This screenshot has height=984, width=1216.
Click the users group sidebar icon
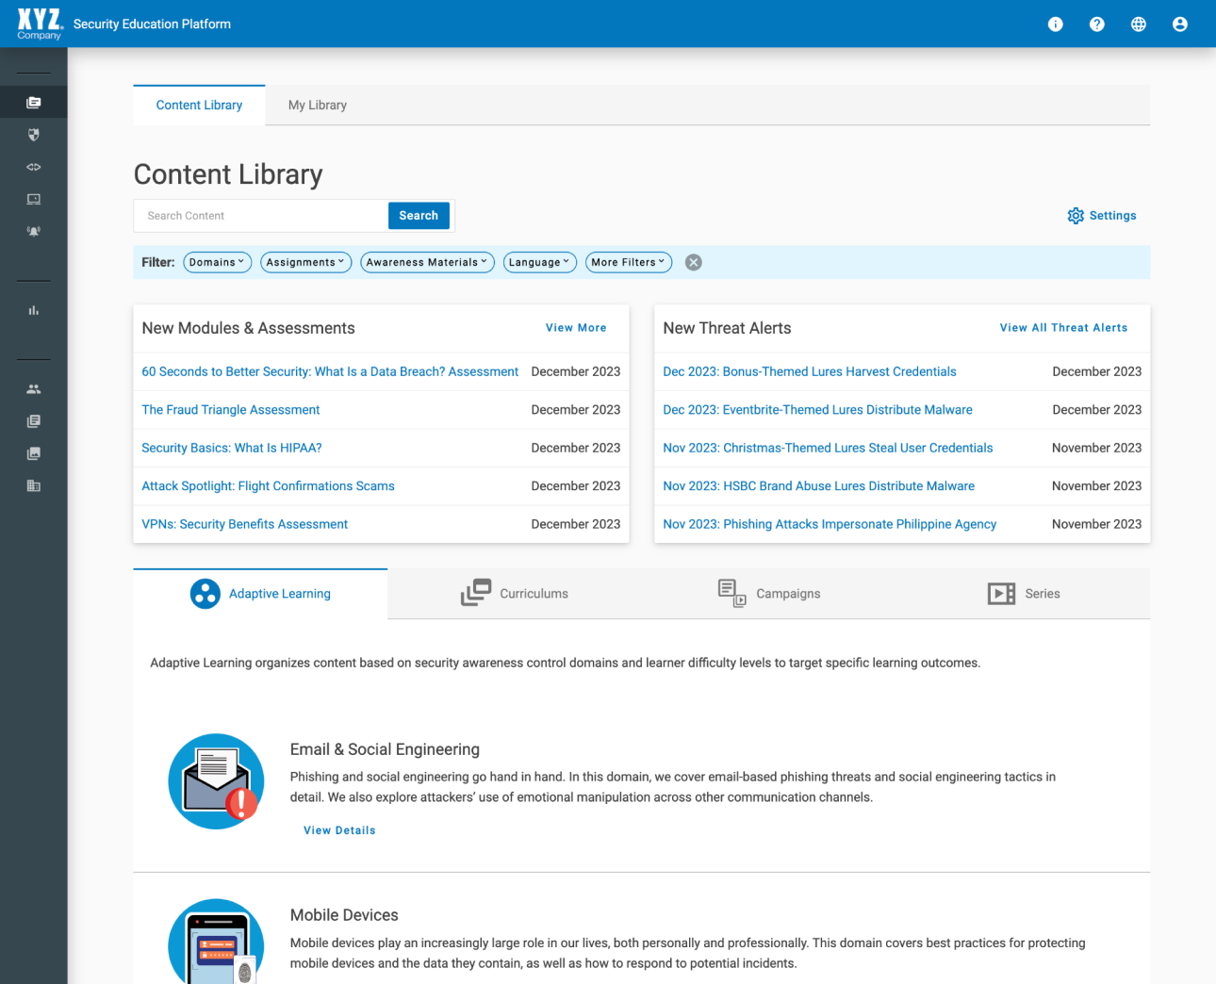point(34,389)
